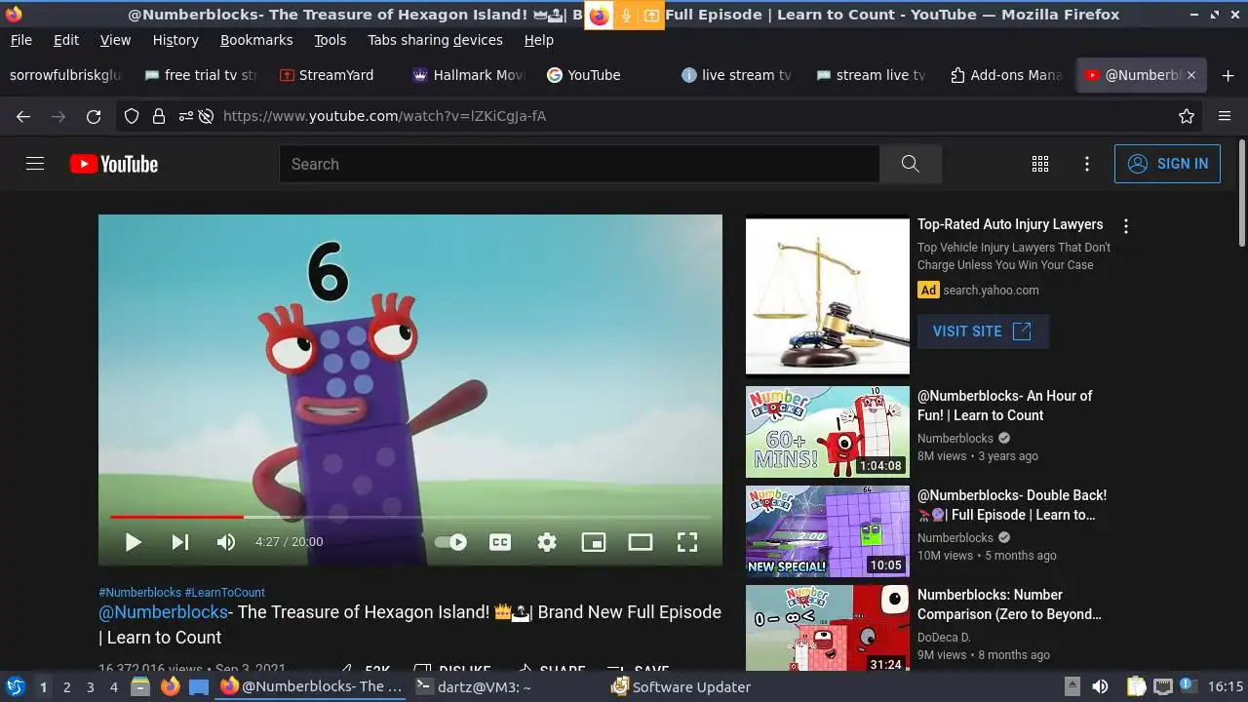1248x702 pixels.
Task: Open the permissions icon in the address bar
Action: 185,116
